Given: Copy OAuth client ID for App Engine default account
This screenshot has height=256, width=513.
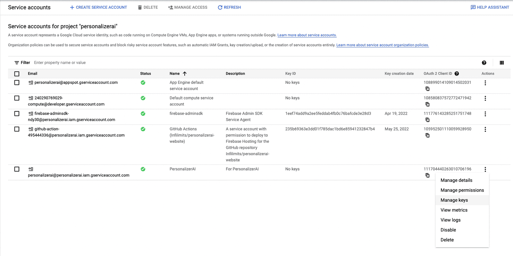Looking at the screenshot, I should [x=427, y=89].
